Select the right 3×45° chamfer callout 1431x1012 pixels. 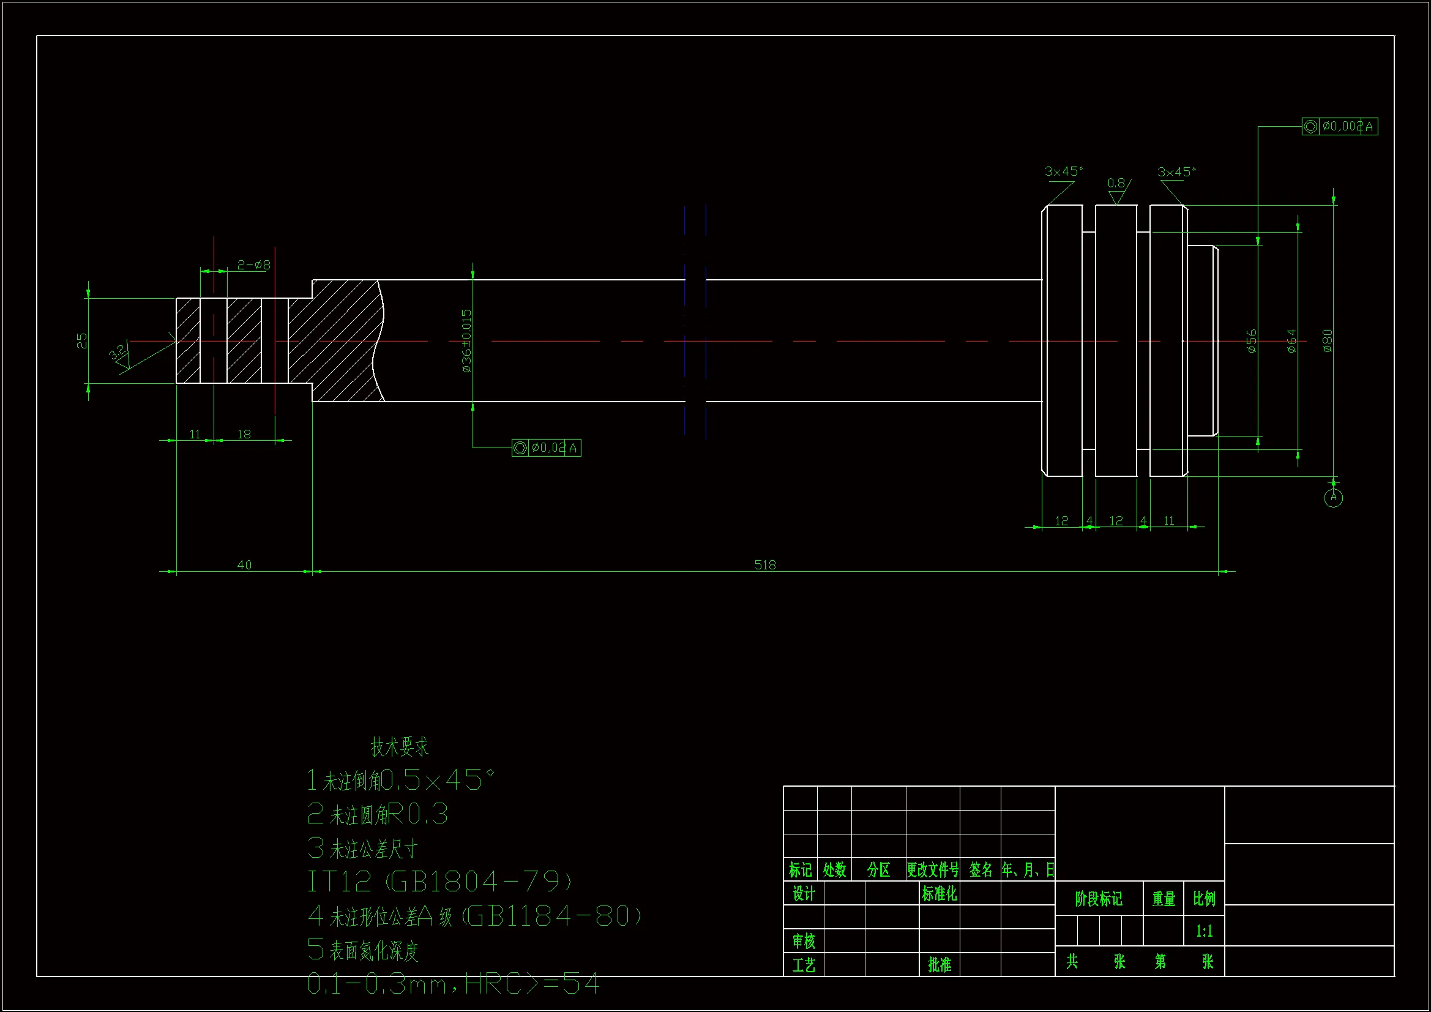[1176, 172]
